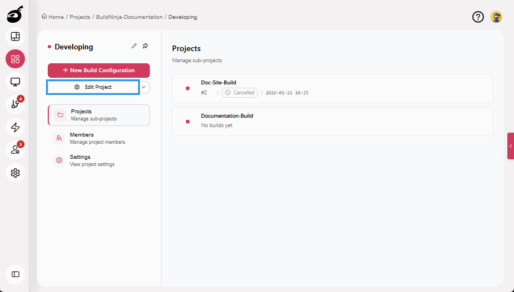
Task: Open the Documentation-Build configuration
Action: (x=332, y=122)
